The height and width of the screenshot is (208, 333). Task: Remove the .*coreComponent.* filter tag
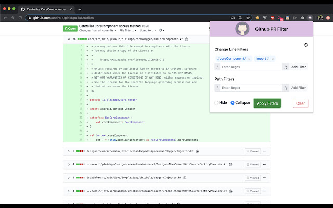[x=249, y=59]
